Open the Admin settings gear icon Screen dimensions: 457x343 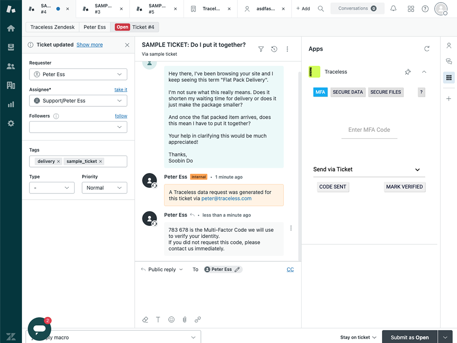(11, 124)
